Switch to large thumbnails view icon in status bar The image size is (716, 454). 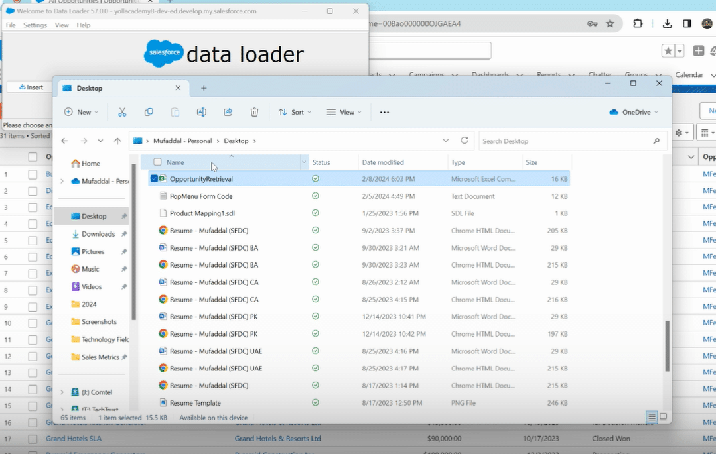click(x=663, y=417)
